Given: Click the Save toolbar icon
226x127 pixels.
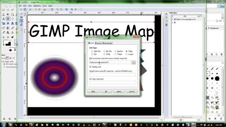Looking at the screenshot, I should coord(25,10).
